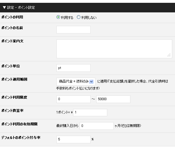Click the 利用する label text
Image resolution: width=175 pixels, height=152 pixels.
pos(67,17)
